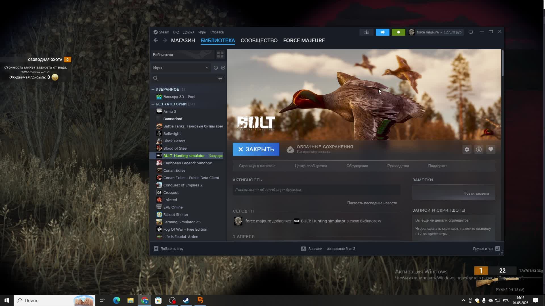Open the Steam friends icon button in title bar
Screen dimensions: 545x306
coord(366,32)
